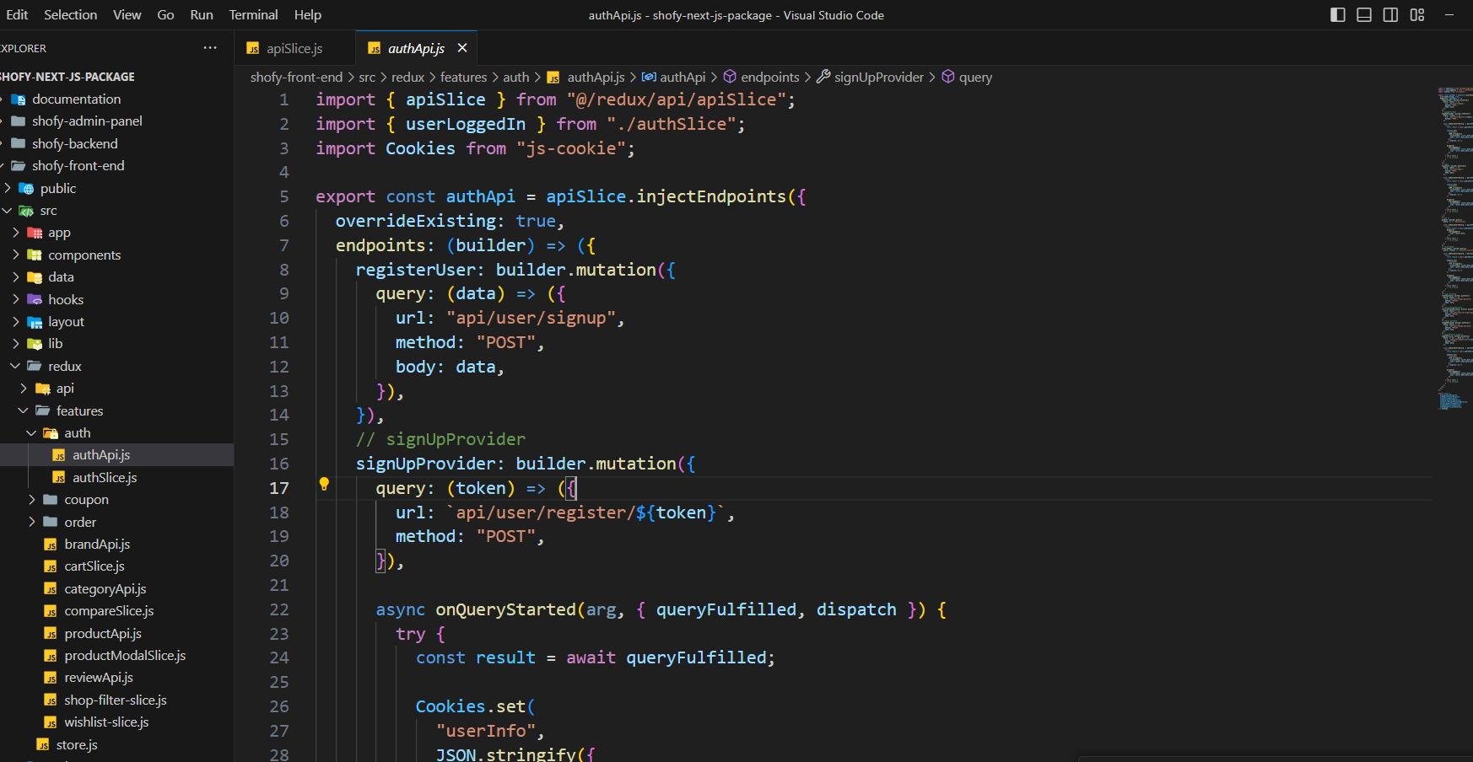
Task: Open Customize Layout icon
Action: point(1417,14)
